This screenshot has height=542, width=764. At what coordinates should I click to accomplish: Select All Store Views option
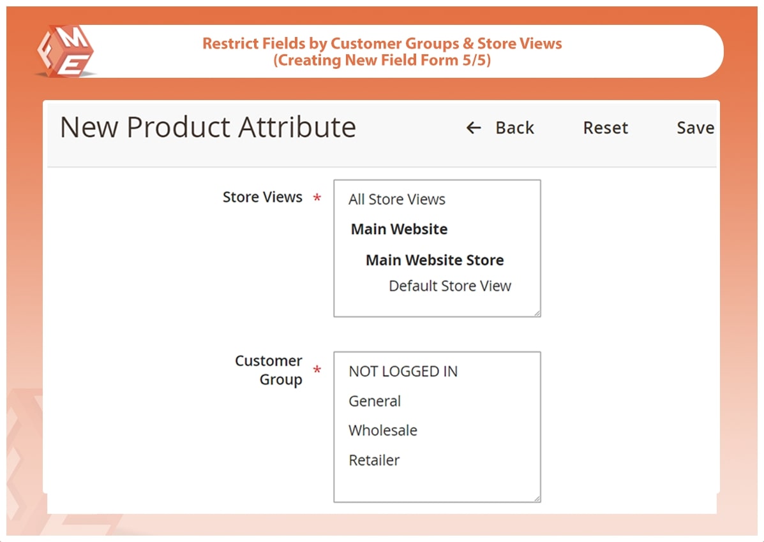[396, 200]
